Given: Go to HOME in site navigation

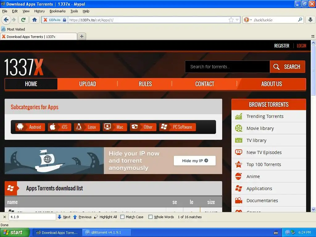Looking at the screenshot, I should pos(31,84).
